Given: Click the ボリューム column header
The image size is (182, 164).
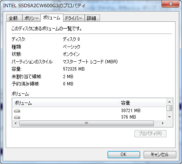Looking at the screenshot, I should 65,103.
